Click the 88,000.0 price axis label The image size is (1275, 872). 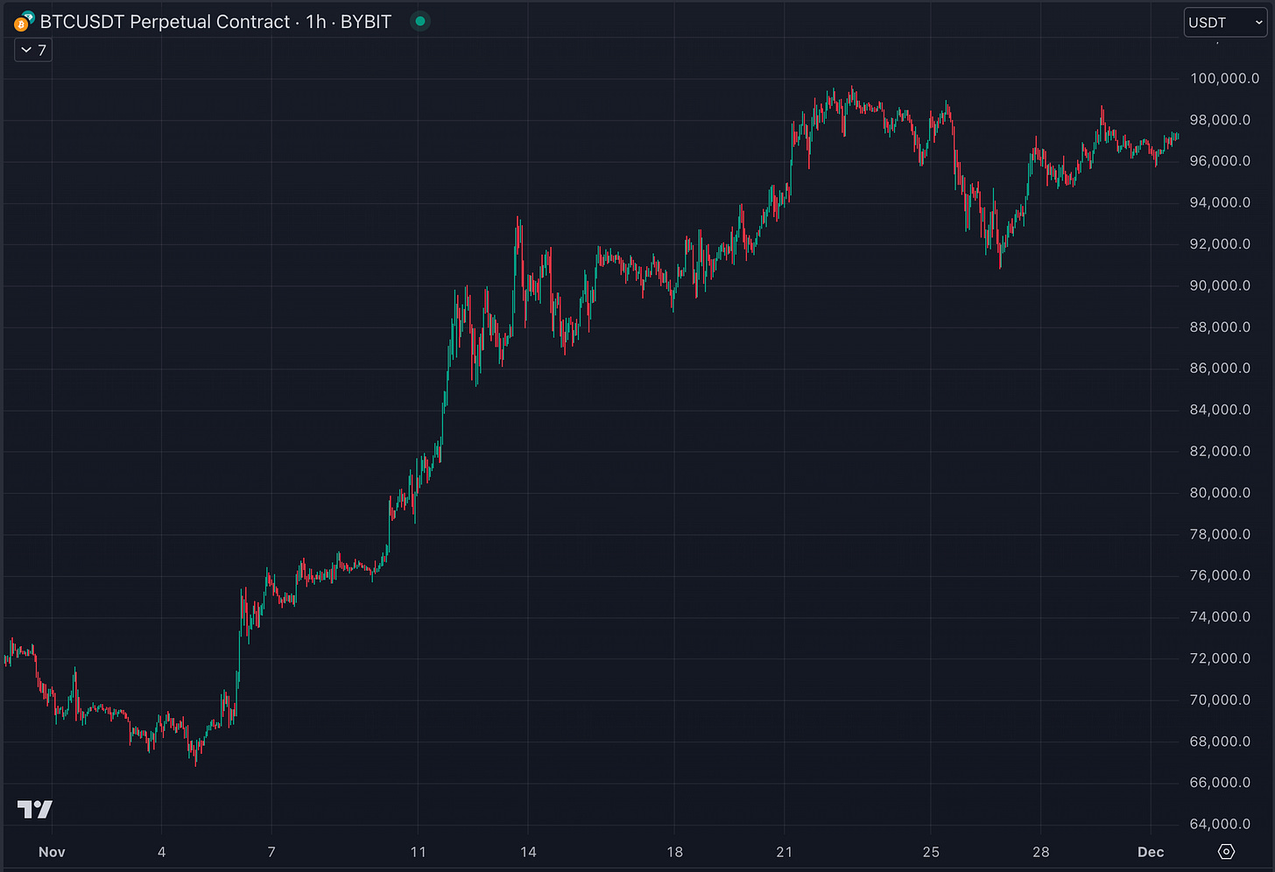[x=1220, y=327]
